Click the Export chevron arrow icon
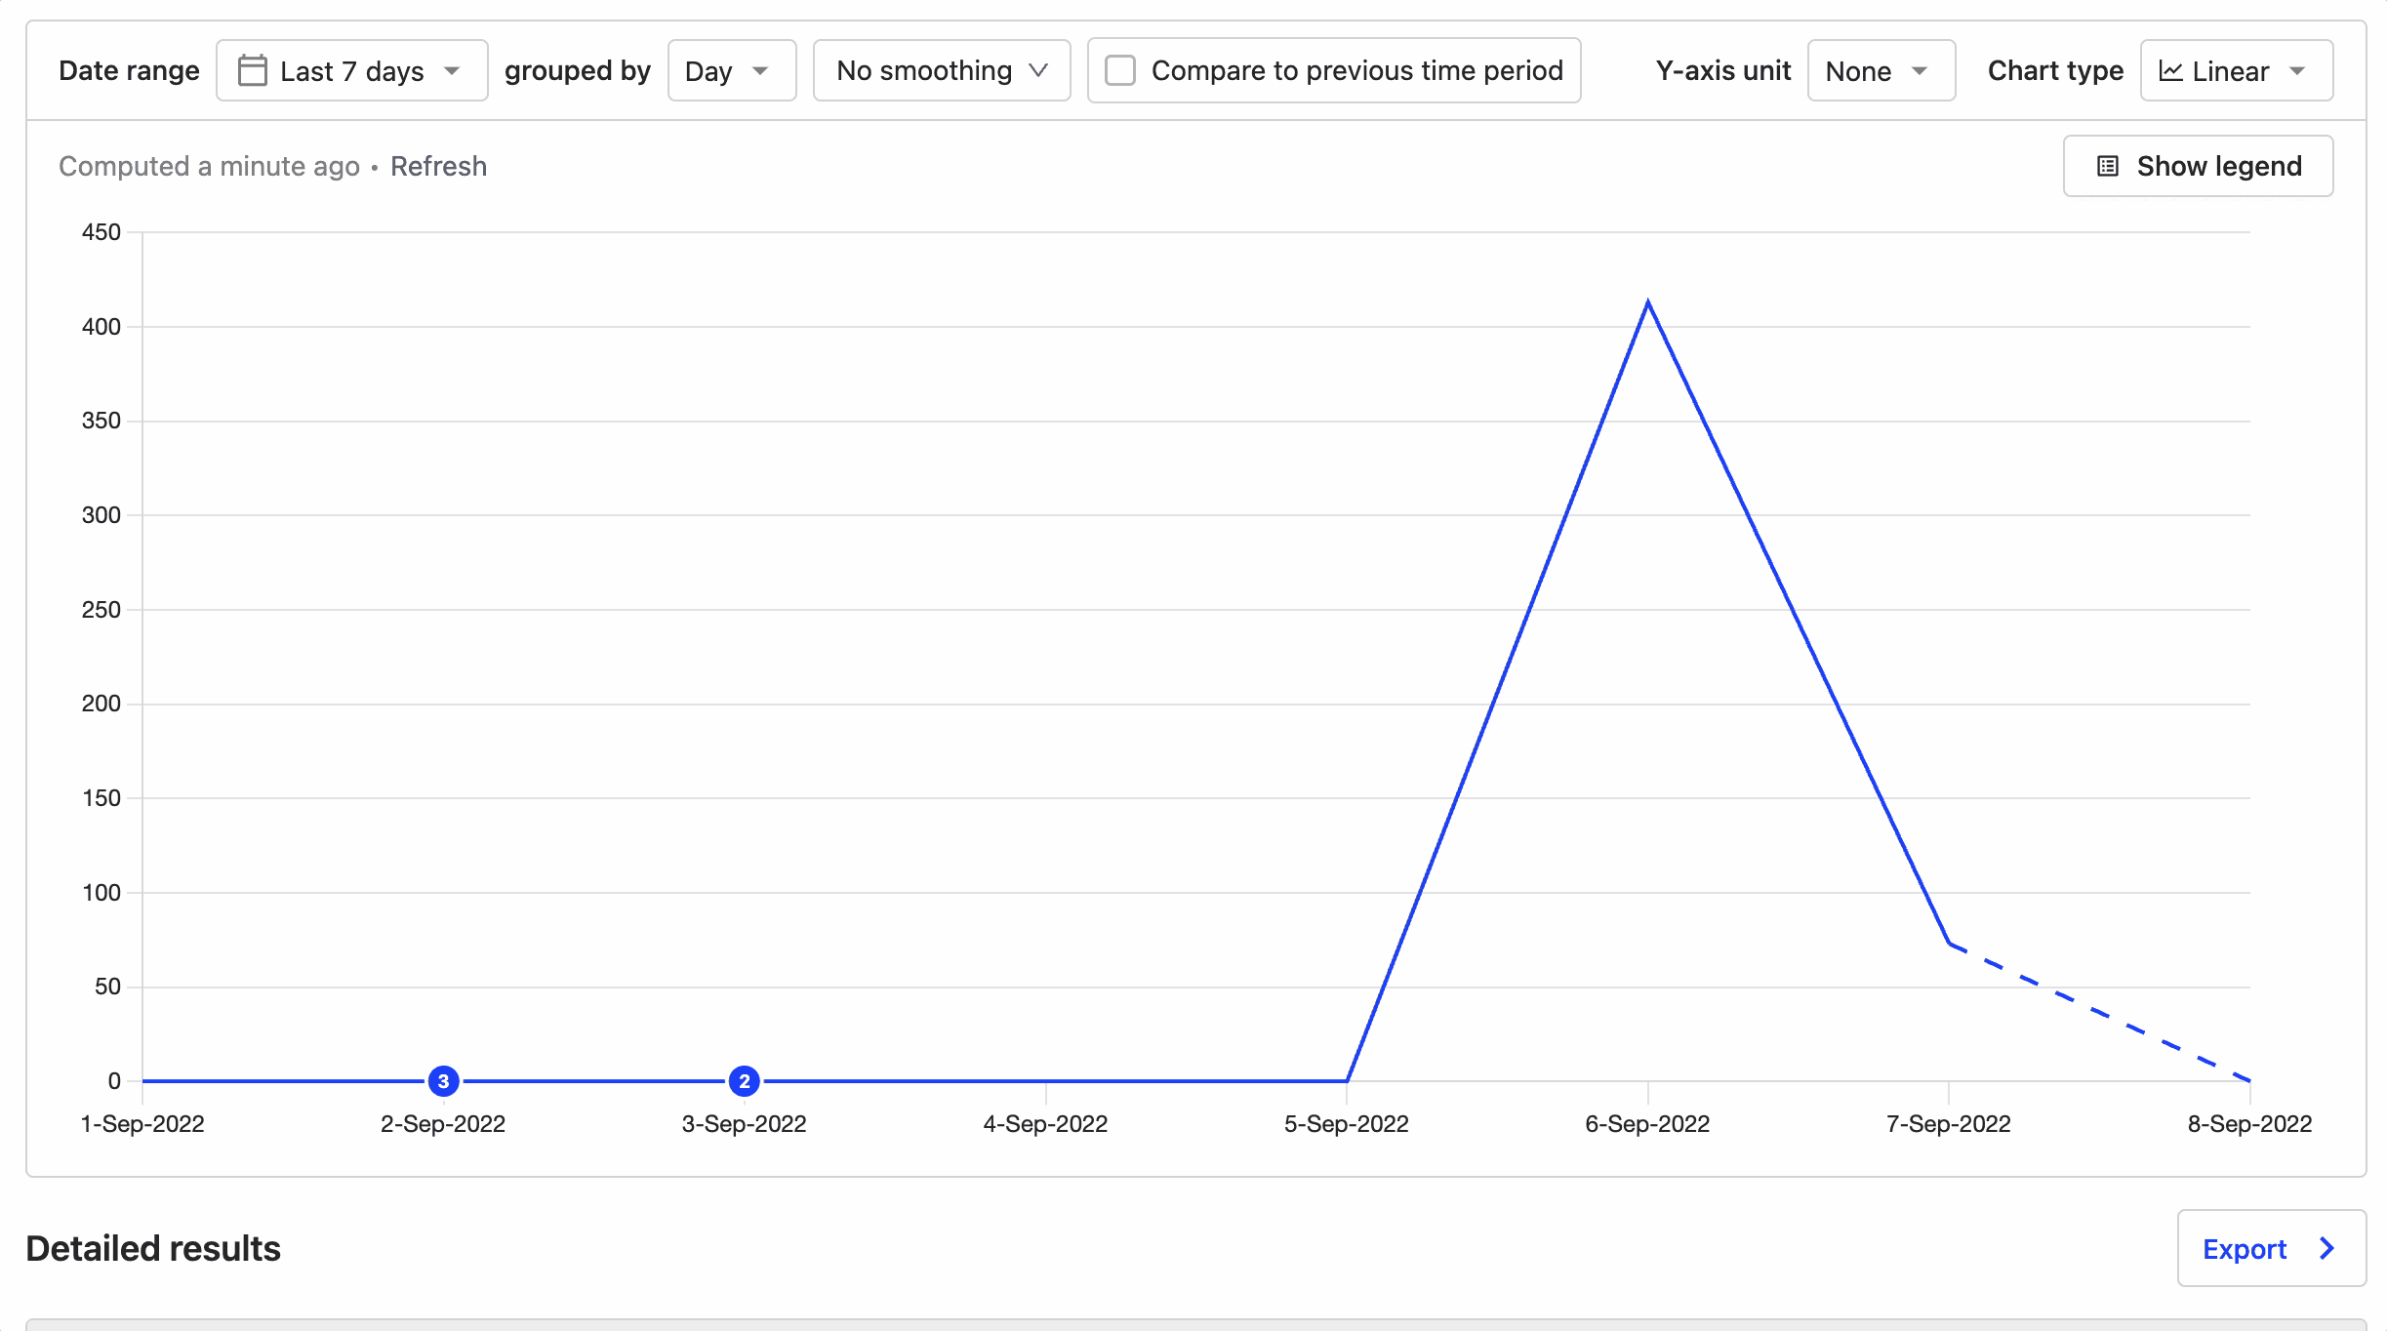The height and width of the screenshot is (1331, 2387). point(2327,1248)
